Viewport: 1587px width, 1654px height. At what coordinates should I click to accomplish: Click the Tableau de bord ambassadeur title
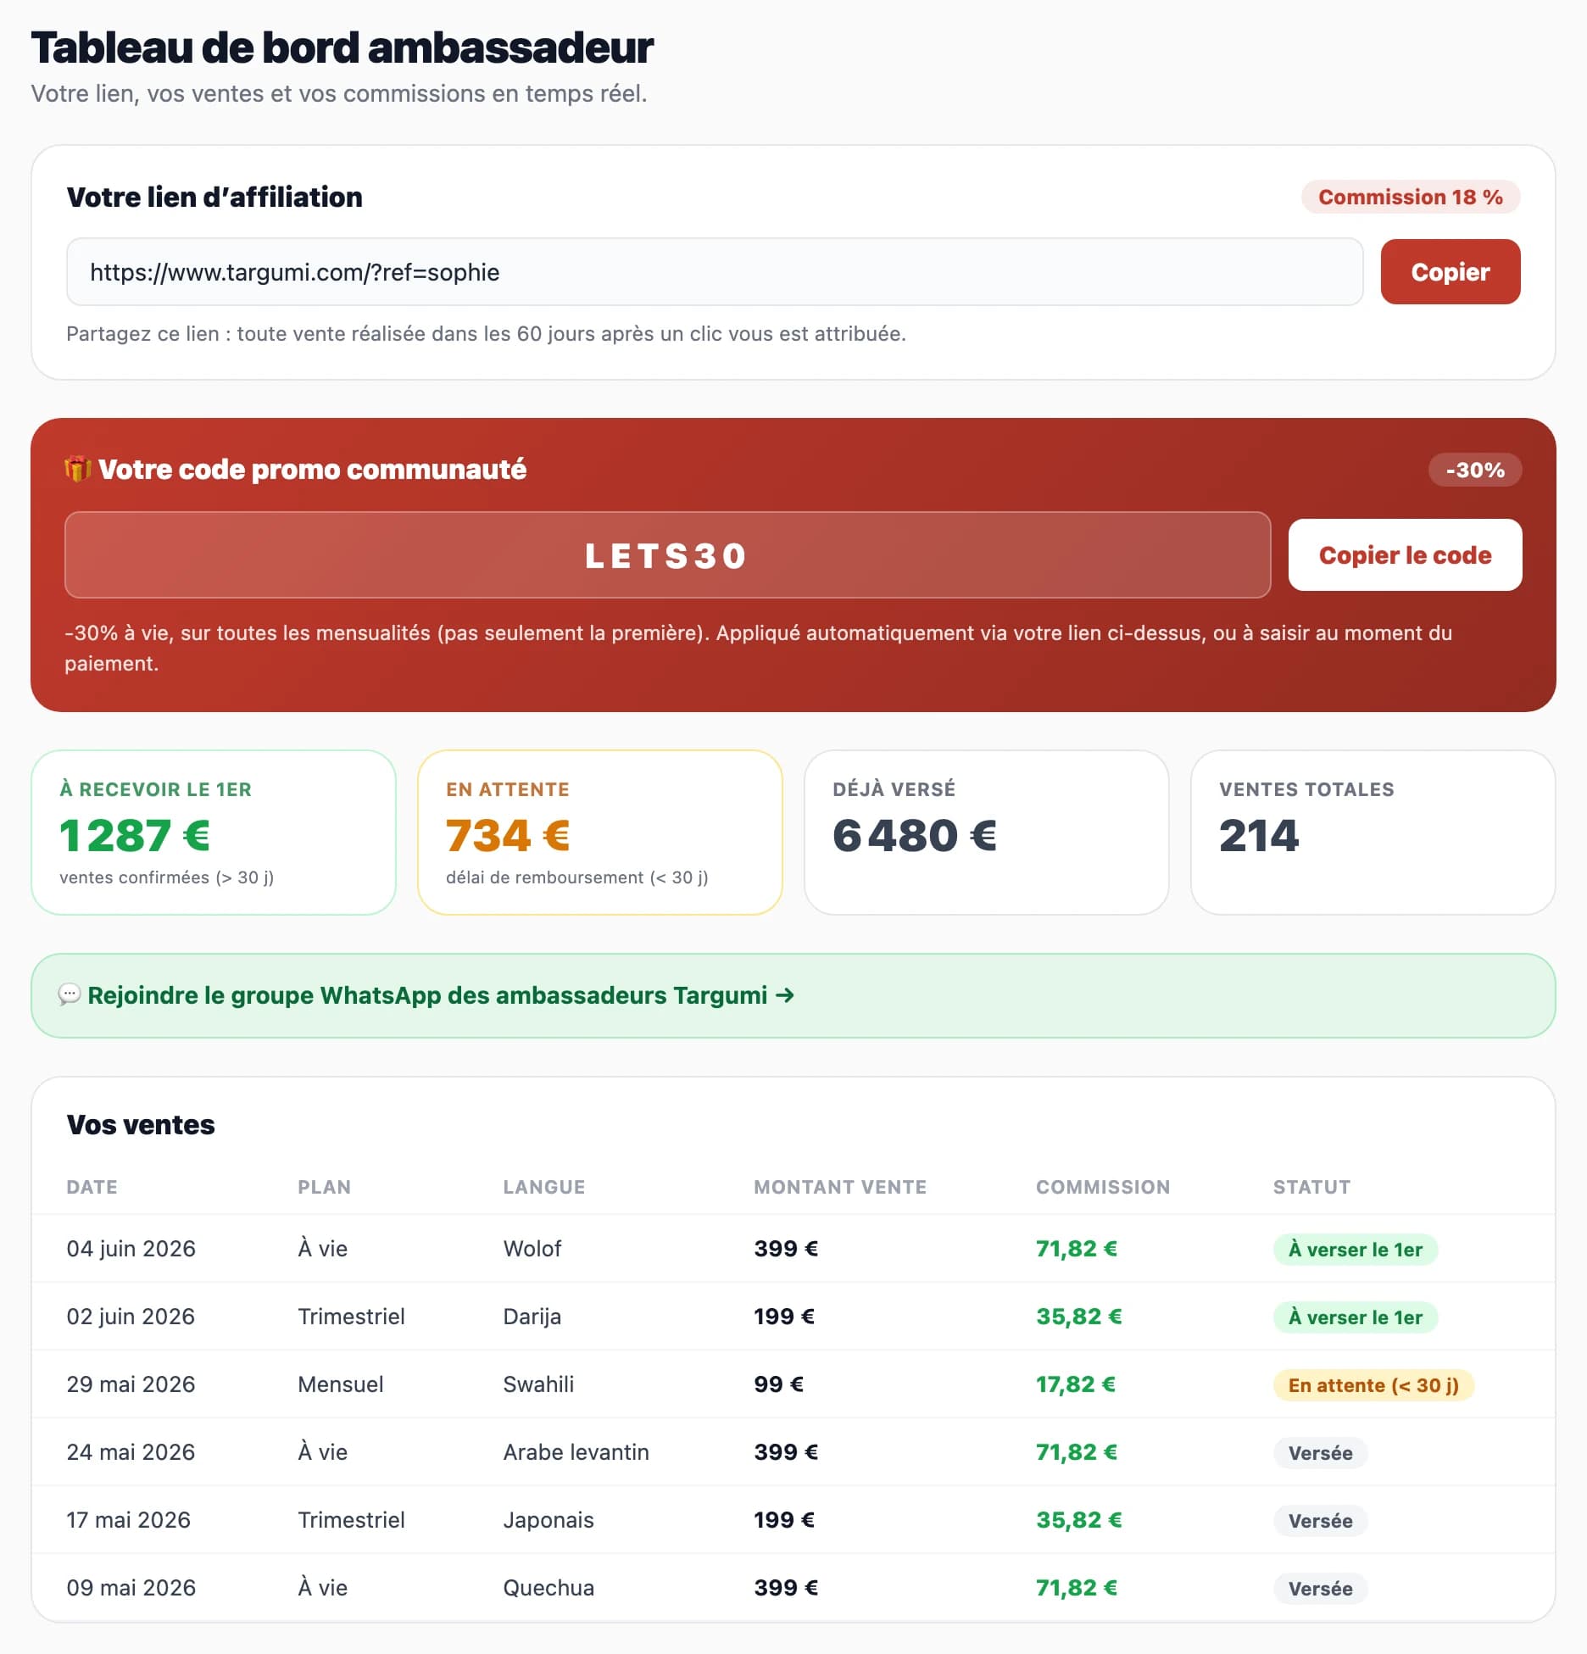pos(342,47)
